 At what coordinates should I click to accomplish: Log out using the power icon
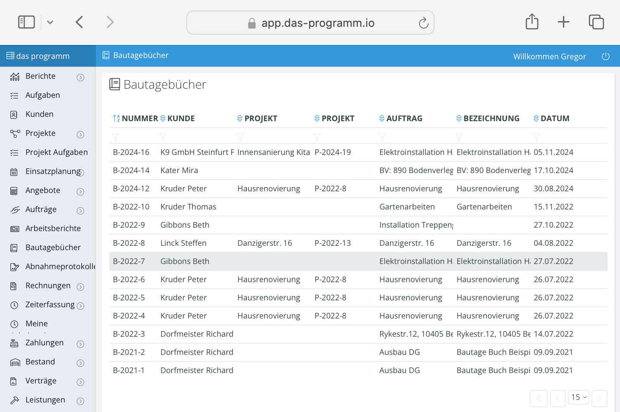[606, 56]
